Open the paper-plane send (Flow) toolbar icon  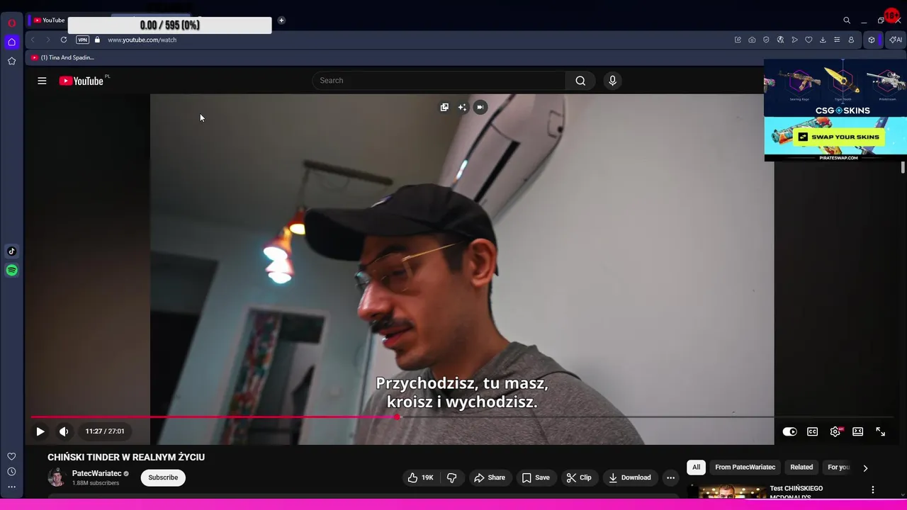[x=794, y=40]
